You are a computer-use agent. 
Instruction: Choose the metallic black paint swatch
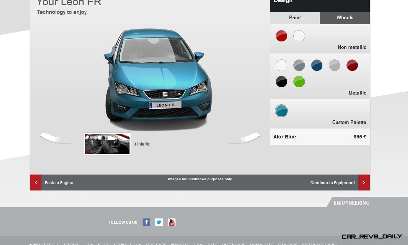[281, 81]
